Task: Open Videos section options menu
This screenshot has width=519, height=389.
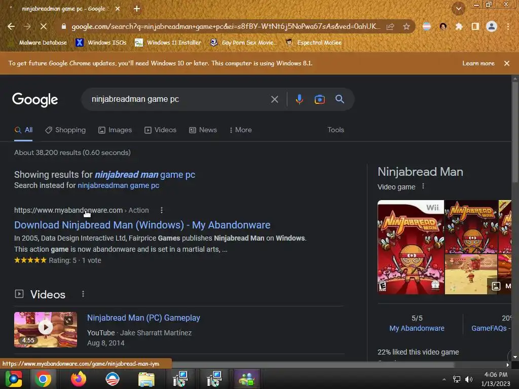Action: (x=83, y=294)
